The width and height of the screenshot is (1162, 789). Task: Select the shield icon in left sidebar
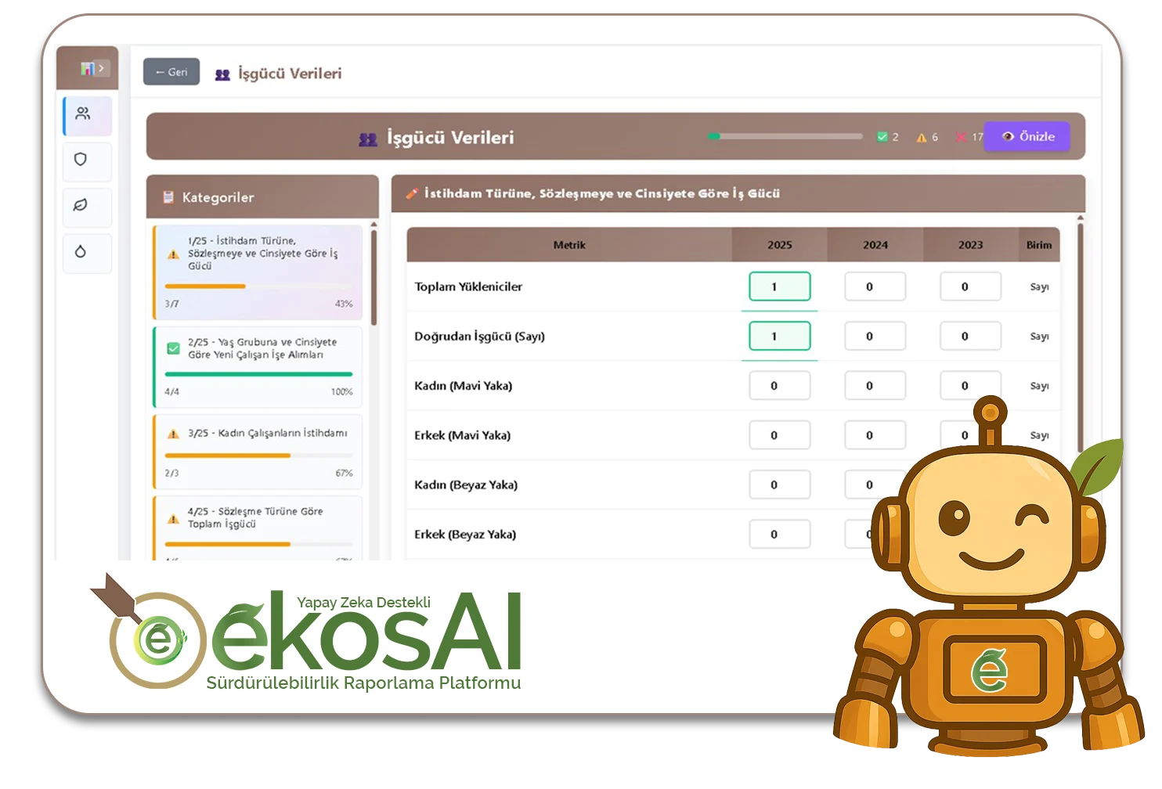click(81, 160)
